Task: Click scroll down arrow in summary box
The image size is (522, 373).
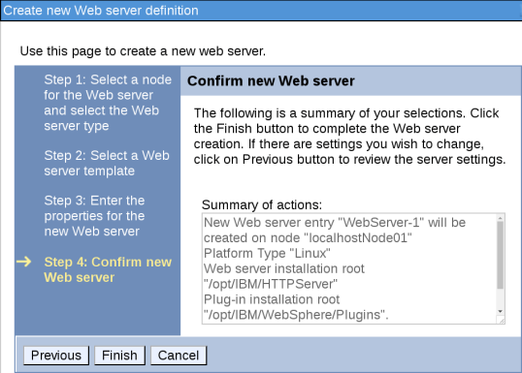Action: 500,312
